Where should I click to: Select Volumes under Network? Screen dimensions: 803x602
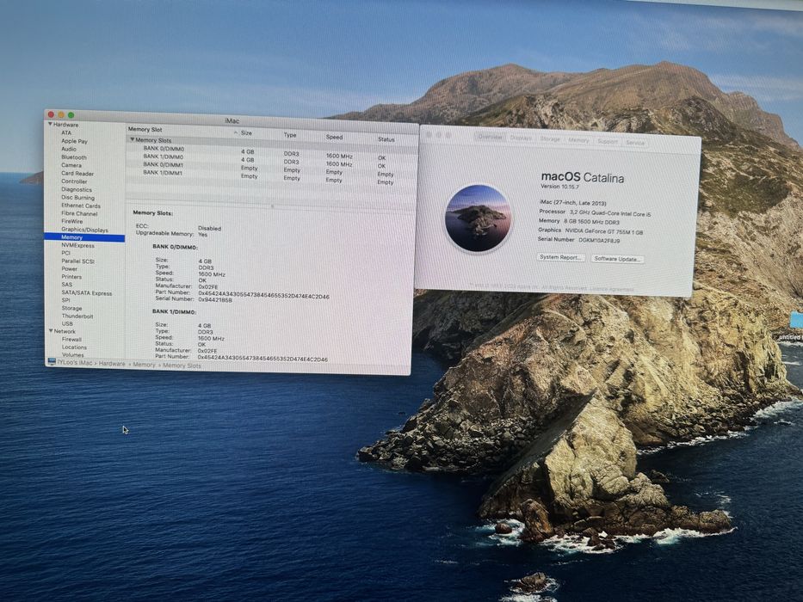click(x=72, y=354)
